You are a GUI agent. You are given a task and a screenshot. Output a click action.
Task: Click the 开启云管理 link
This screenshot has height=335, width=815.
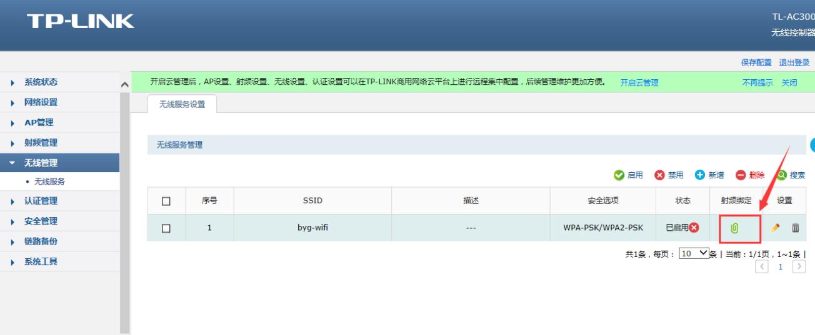pyautogui.click(x=639, y=82)
